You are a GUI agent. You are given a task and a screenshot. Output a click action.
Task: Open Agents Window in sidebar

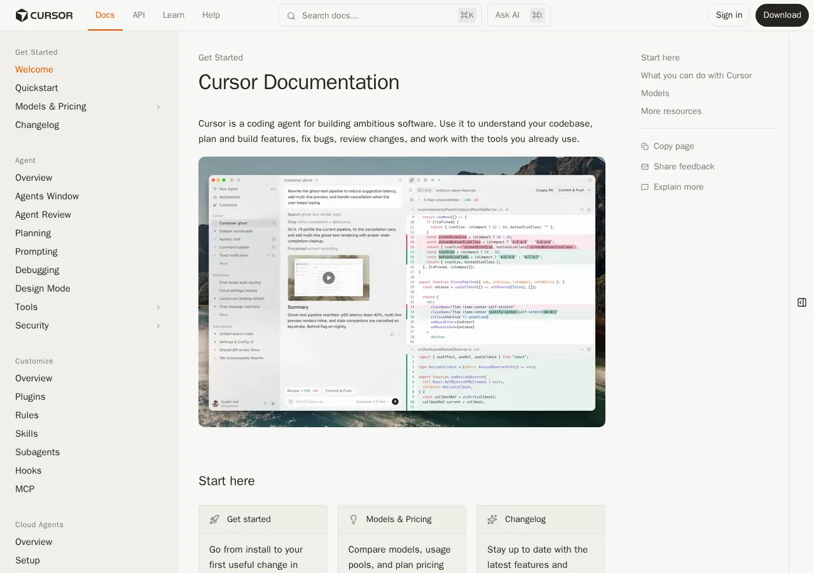(47, 196)
